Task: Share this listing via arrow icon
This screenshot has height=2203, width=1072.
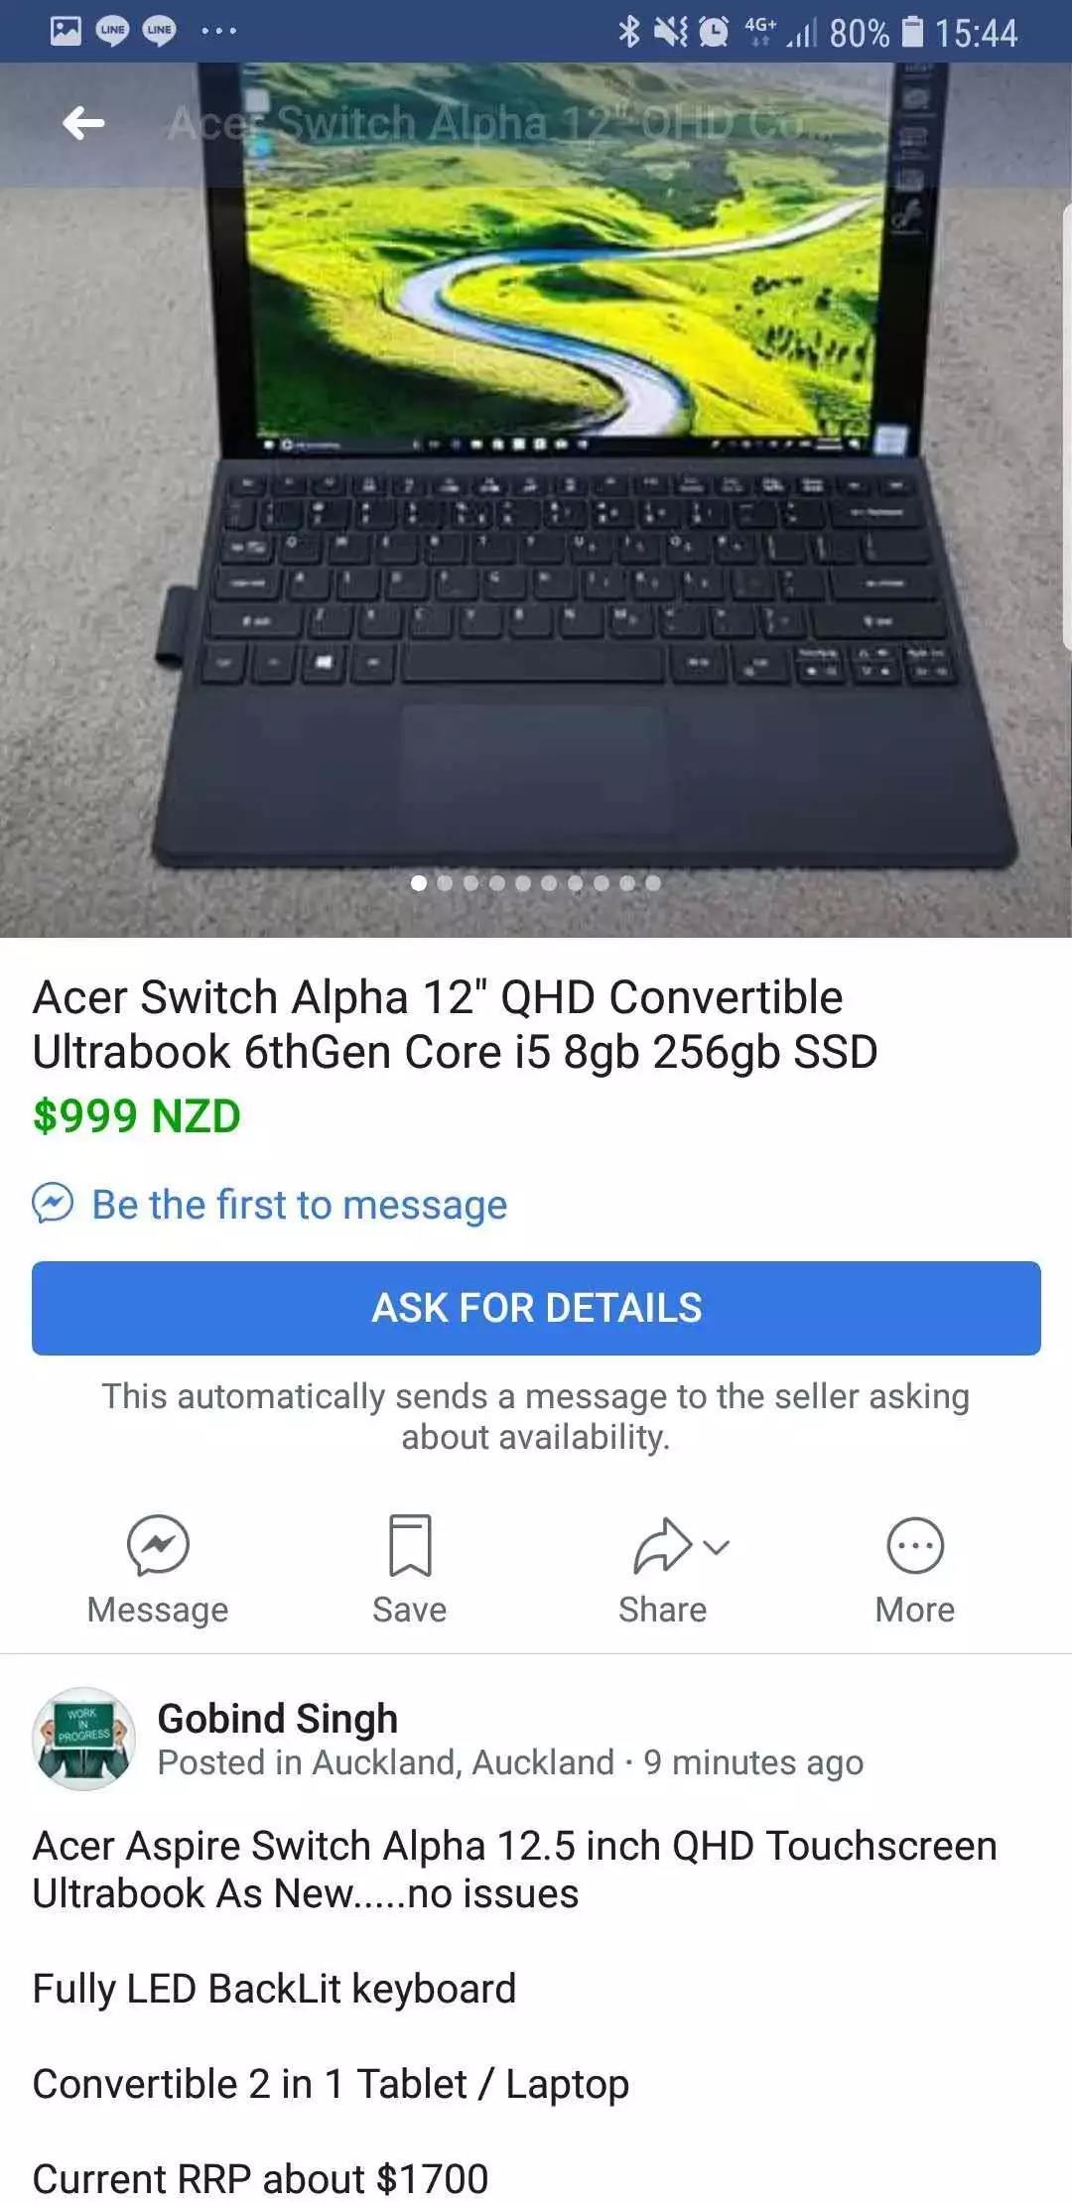Action: click(x=661, y=1546)
